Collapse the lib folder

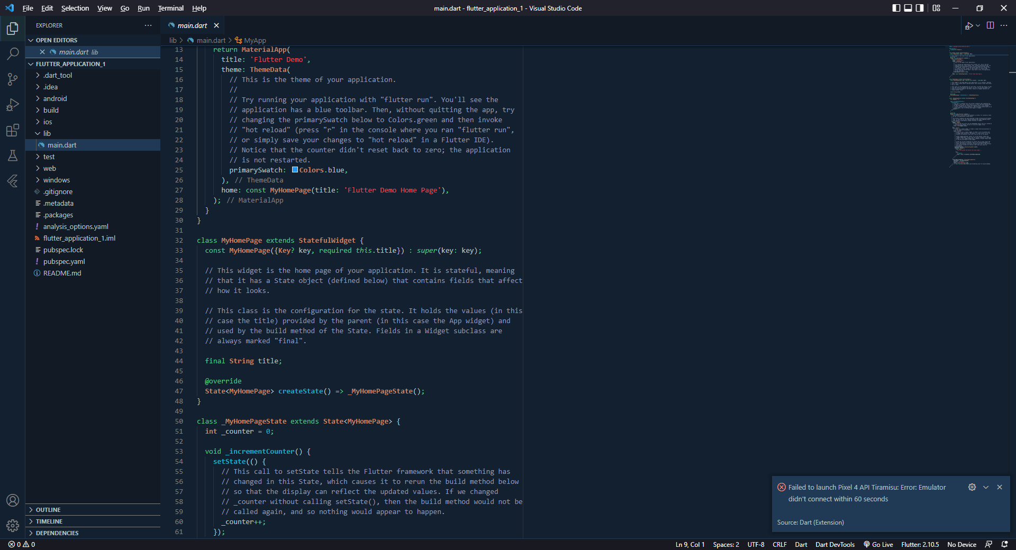[93, 133]
